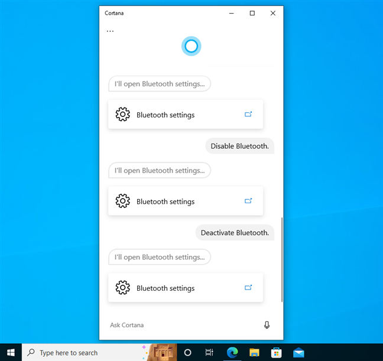Viewport: 383px width, 361px height.
Task: Click the magnifier icon in taskbar search
Action: tap(31, 352)
